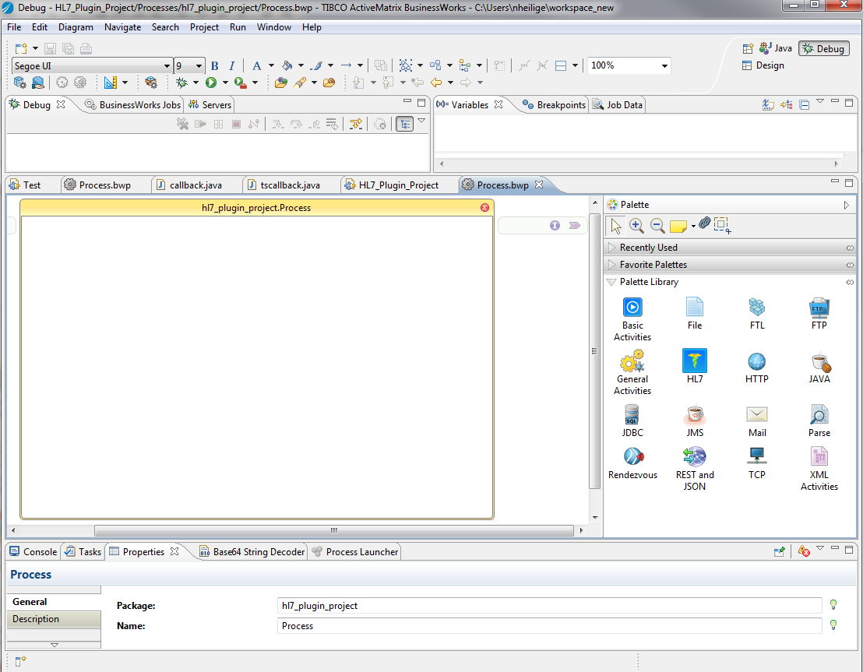Open the General Activities palette

632,362
